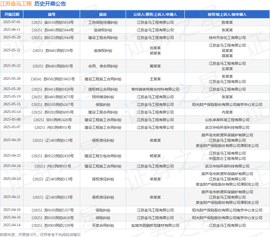The width and height of the screenshot is (270, 237).
Task: Click the 被告/被上诉人/被申请人 header
Action: [x=227, y=14]
